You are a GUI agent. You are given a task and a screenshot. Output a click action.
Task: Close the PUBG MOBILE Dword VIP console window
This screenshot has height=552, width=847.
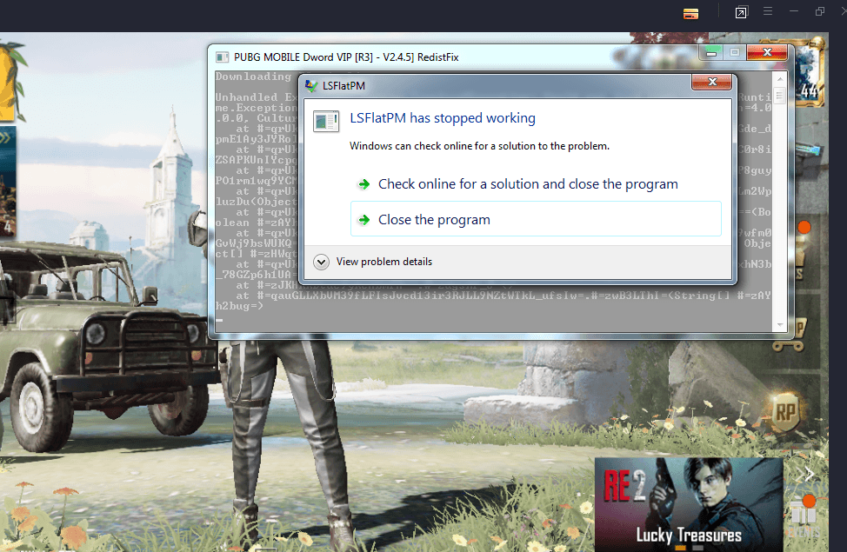pos(766,52)
